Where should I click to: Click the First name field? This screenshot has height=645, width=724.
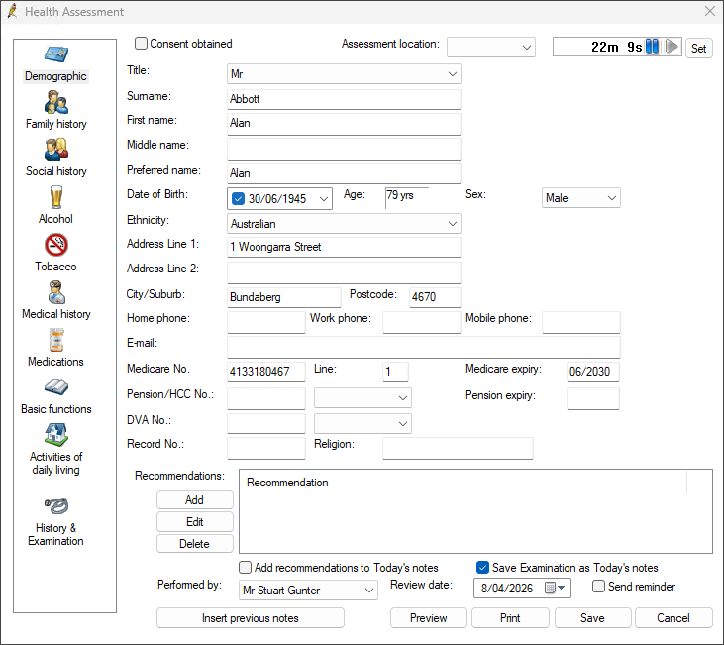pyautogui.click(x=344, y=124)
